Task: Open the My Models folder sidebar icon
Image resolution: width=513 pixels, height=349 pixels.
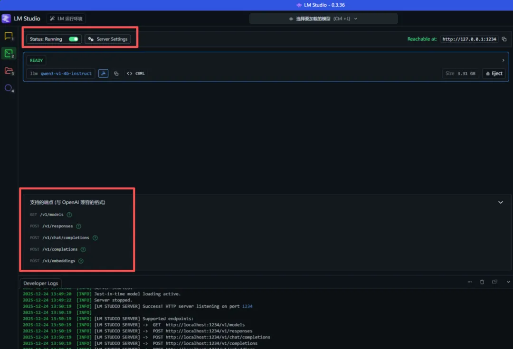Action: click(9, 71)
